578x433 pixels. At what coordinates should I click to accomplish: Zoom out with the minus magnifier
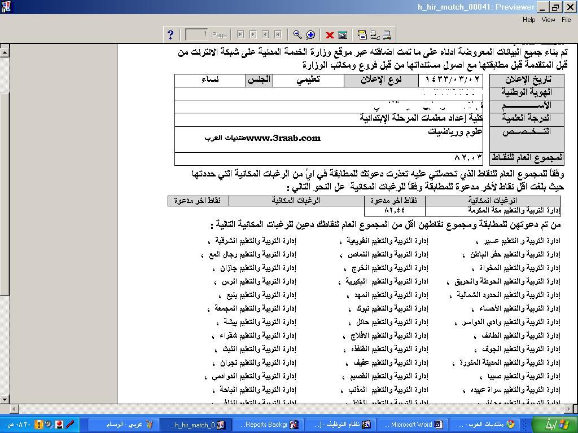pyautogui.click(x=297, y=34)
